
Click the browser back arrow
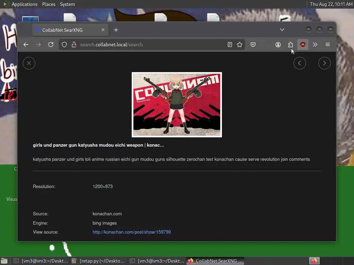click(x=26, y=45)
